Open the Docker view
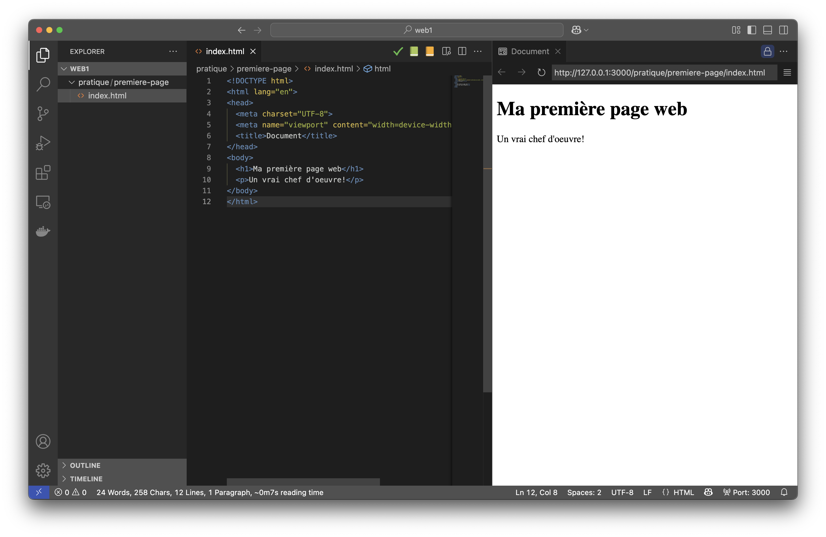Screen dimensions: 826x537 43,231
